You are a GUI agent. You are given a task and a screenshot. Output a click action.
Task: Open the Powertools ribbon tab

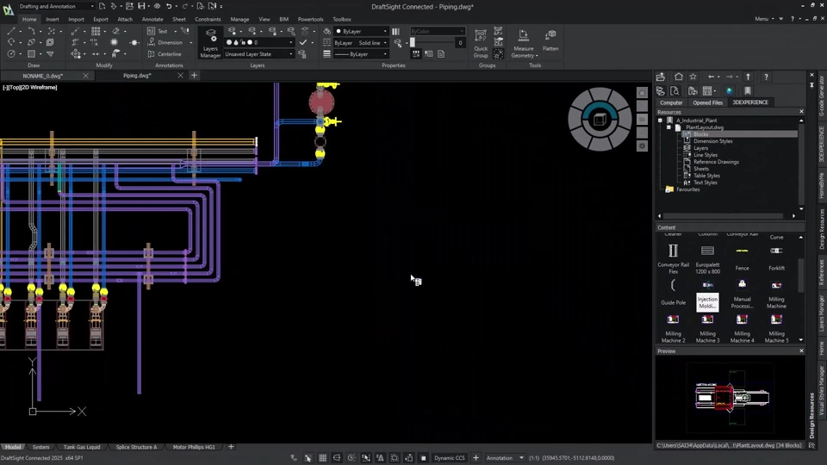[311, 19]
